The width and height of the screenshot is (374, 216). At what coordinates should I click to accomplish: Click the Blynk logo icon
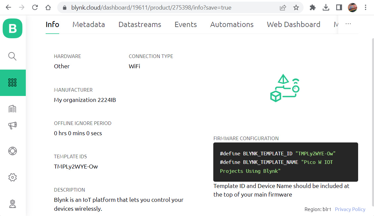pos(13,28)
